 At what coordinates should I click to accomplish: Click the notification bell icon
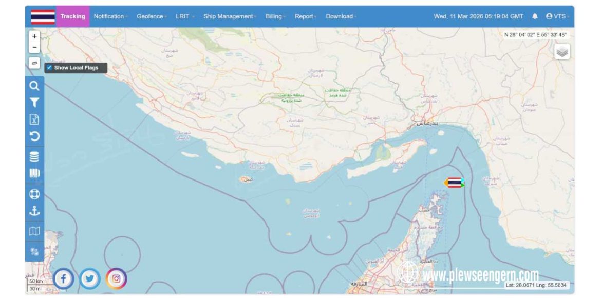[535, 16]
